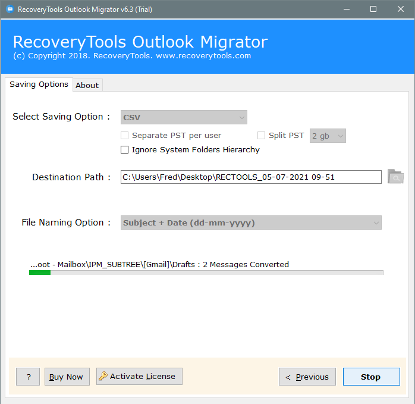This screenshot has height=404, width=415.
Task: Enable Ignore System Folders Hierarchy
Action: [x=124, y=150]
